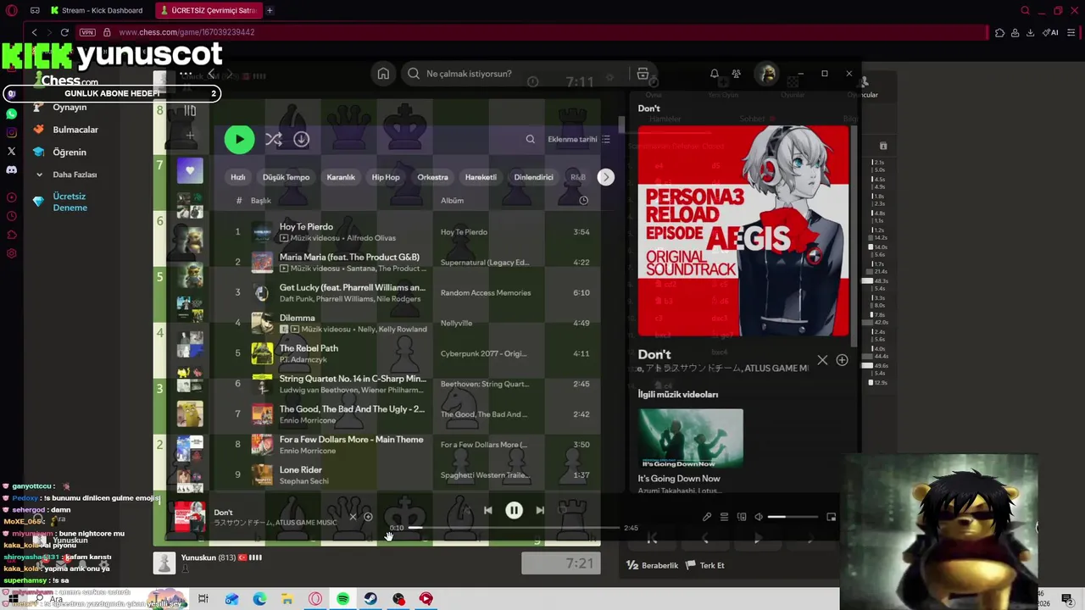Click Persona3 Reload album cover art

click(x=743, y=230)
